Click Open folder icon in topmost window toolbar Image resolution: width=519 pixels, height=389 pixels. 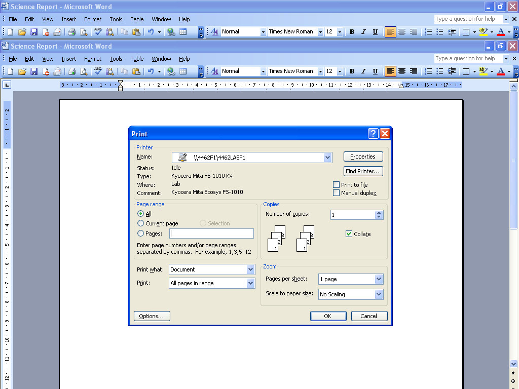coord(22,32)
